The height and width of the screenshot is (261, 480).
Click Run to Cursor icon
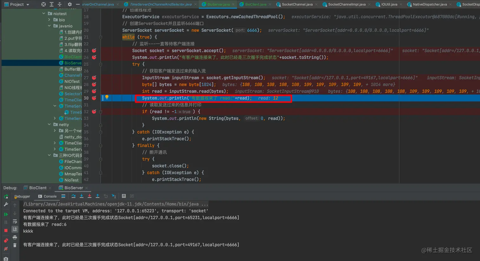114,196
